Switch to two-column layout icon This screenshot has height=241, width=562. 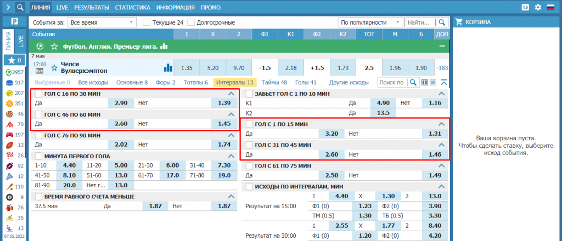click(424, 83)
